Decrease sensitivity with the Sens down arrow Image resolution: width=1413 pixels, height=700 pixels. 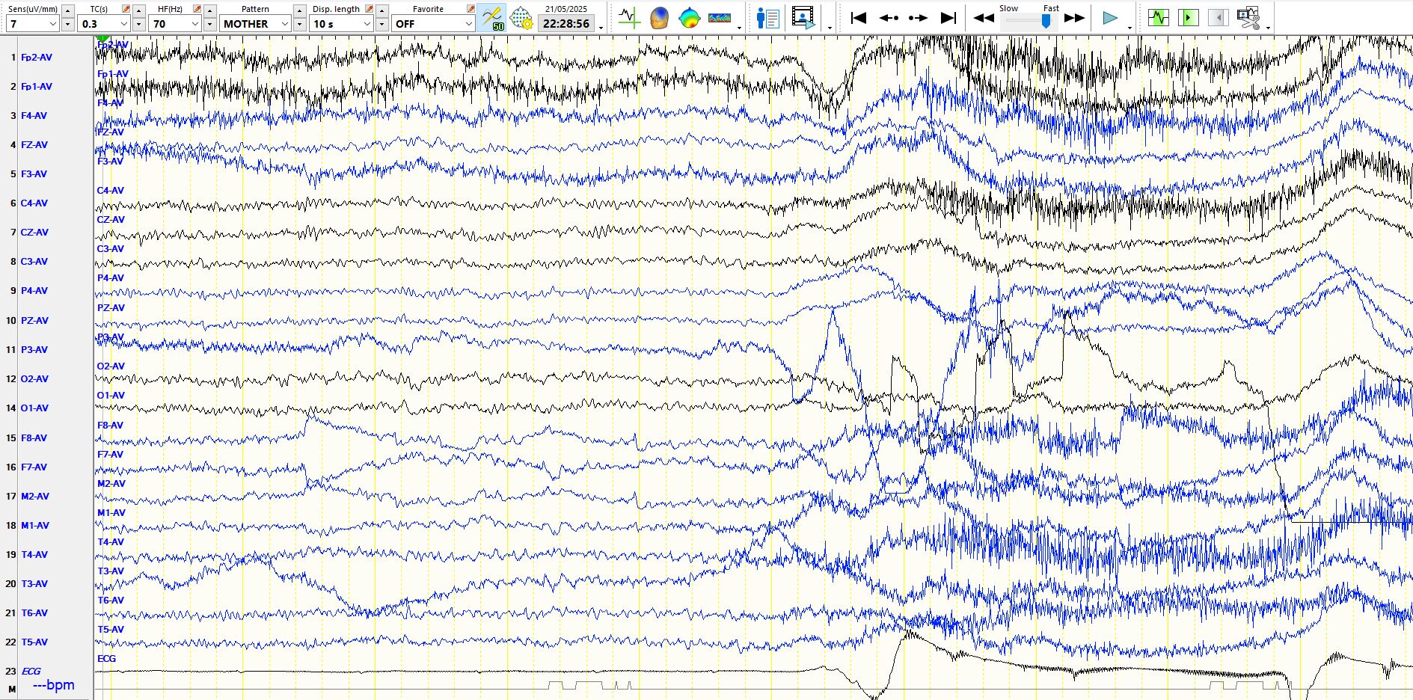pos(67,24)
